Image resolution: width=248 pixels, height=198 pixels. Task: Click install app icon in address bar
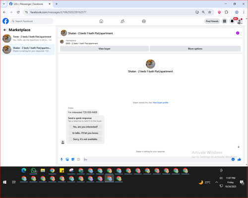[197, 12]
